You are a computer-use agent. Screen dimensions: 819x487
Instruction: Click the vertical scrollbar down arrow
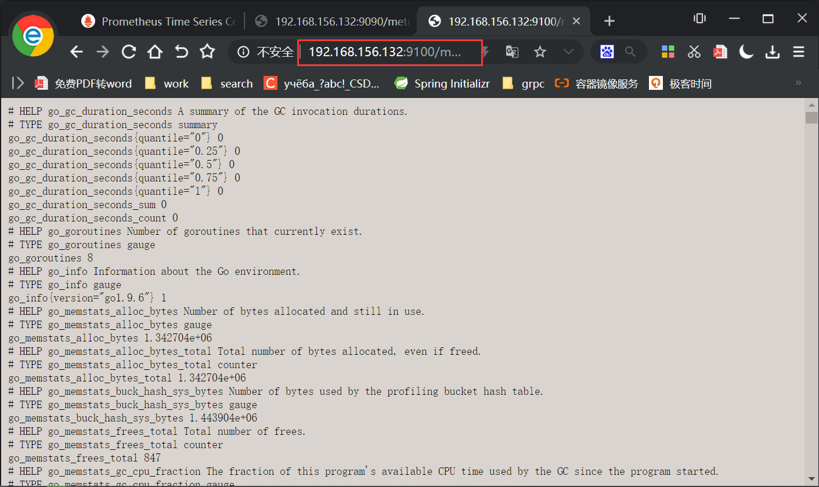tap(812, 479)
